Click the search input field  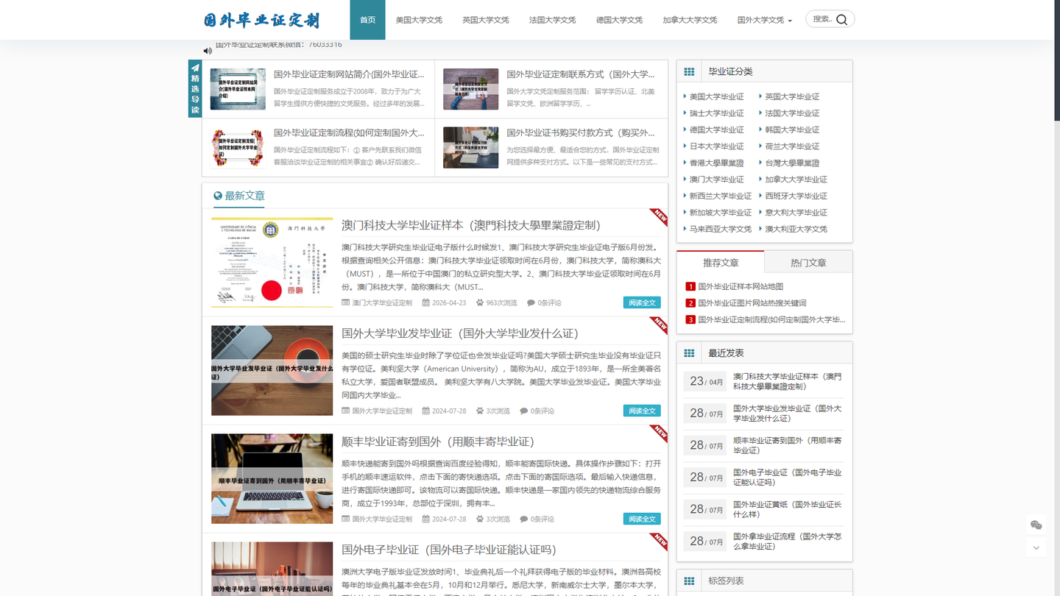click(x=822, y=19)
